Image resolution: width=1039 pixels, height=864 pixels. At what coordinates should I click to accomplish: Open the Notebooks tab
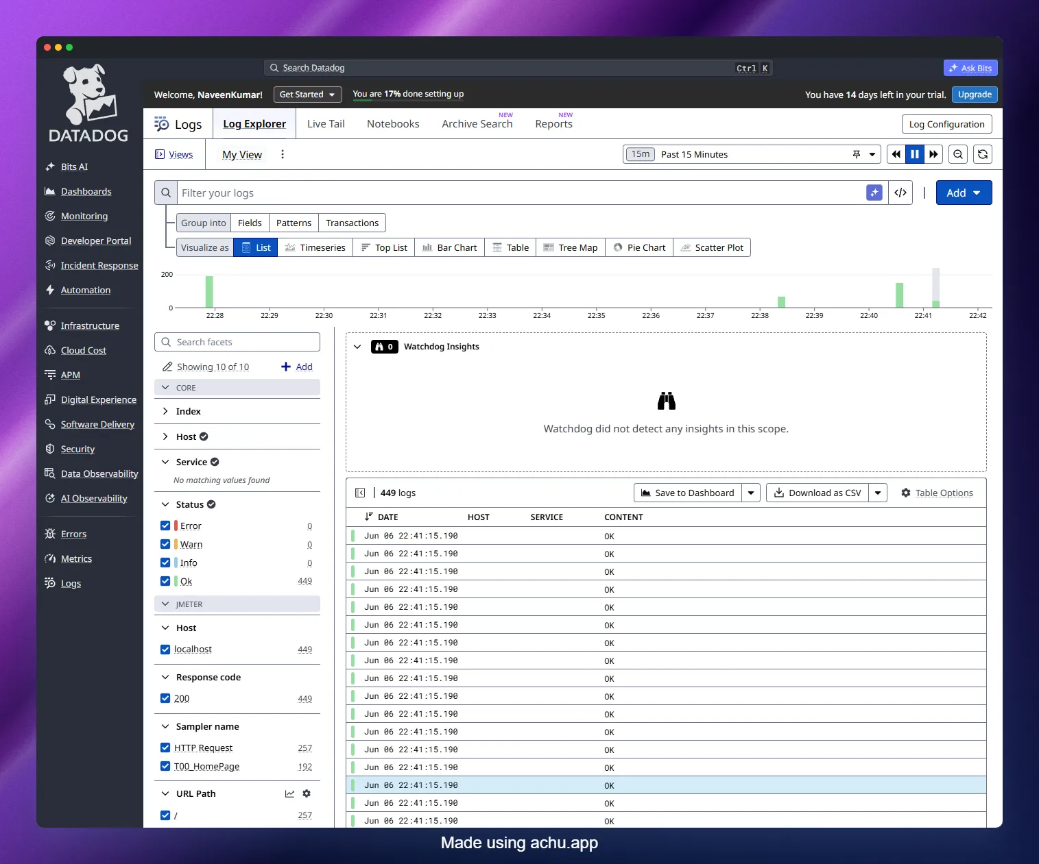pyautogui.click(x=393, y=124)
